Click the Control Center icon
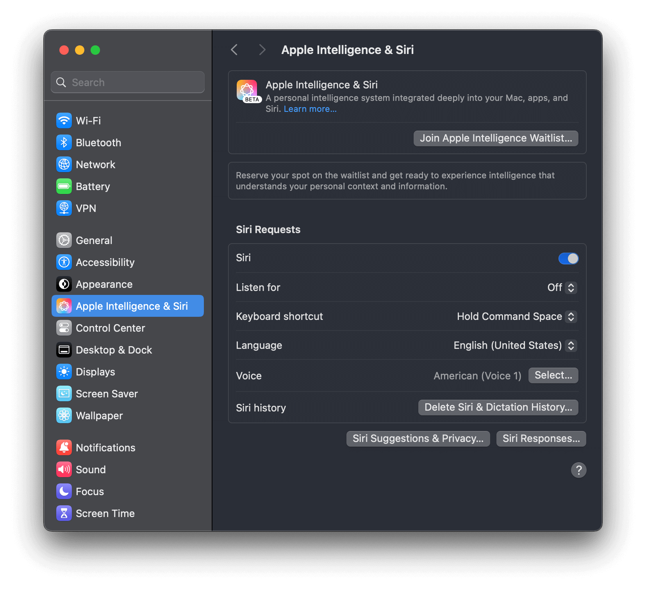Image resolution: width=646 pixels, height=589 pixels. 64,328
